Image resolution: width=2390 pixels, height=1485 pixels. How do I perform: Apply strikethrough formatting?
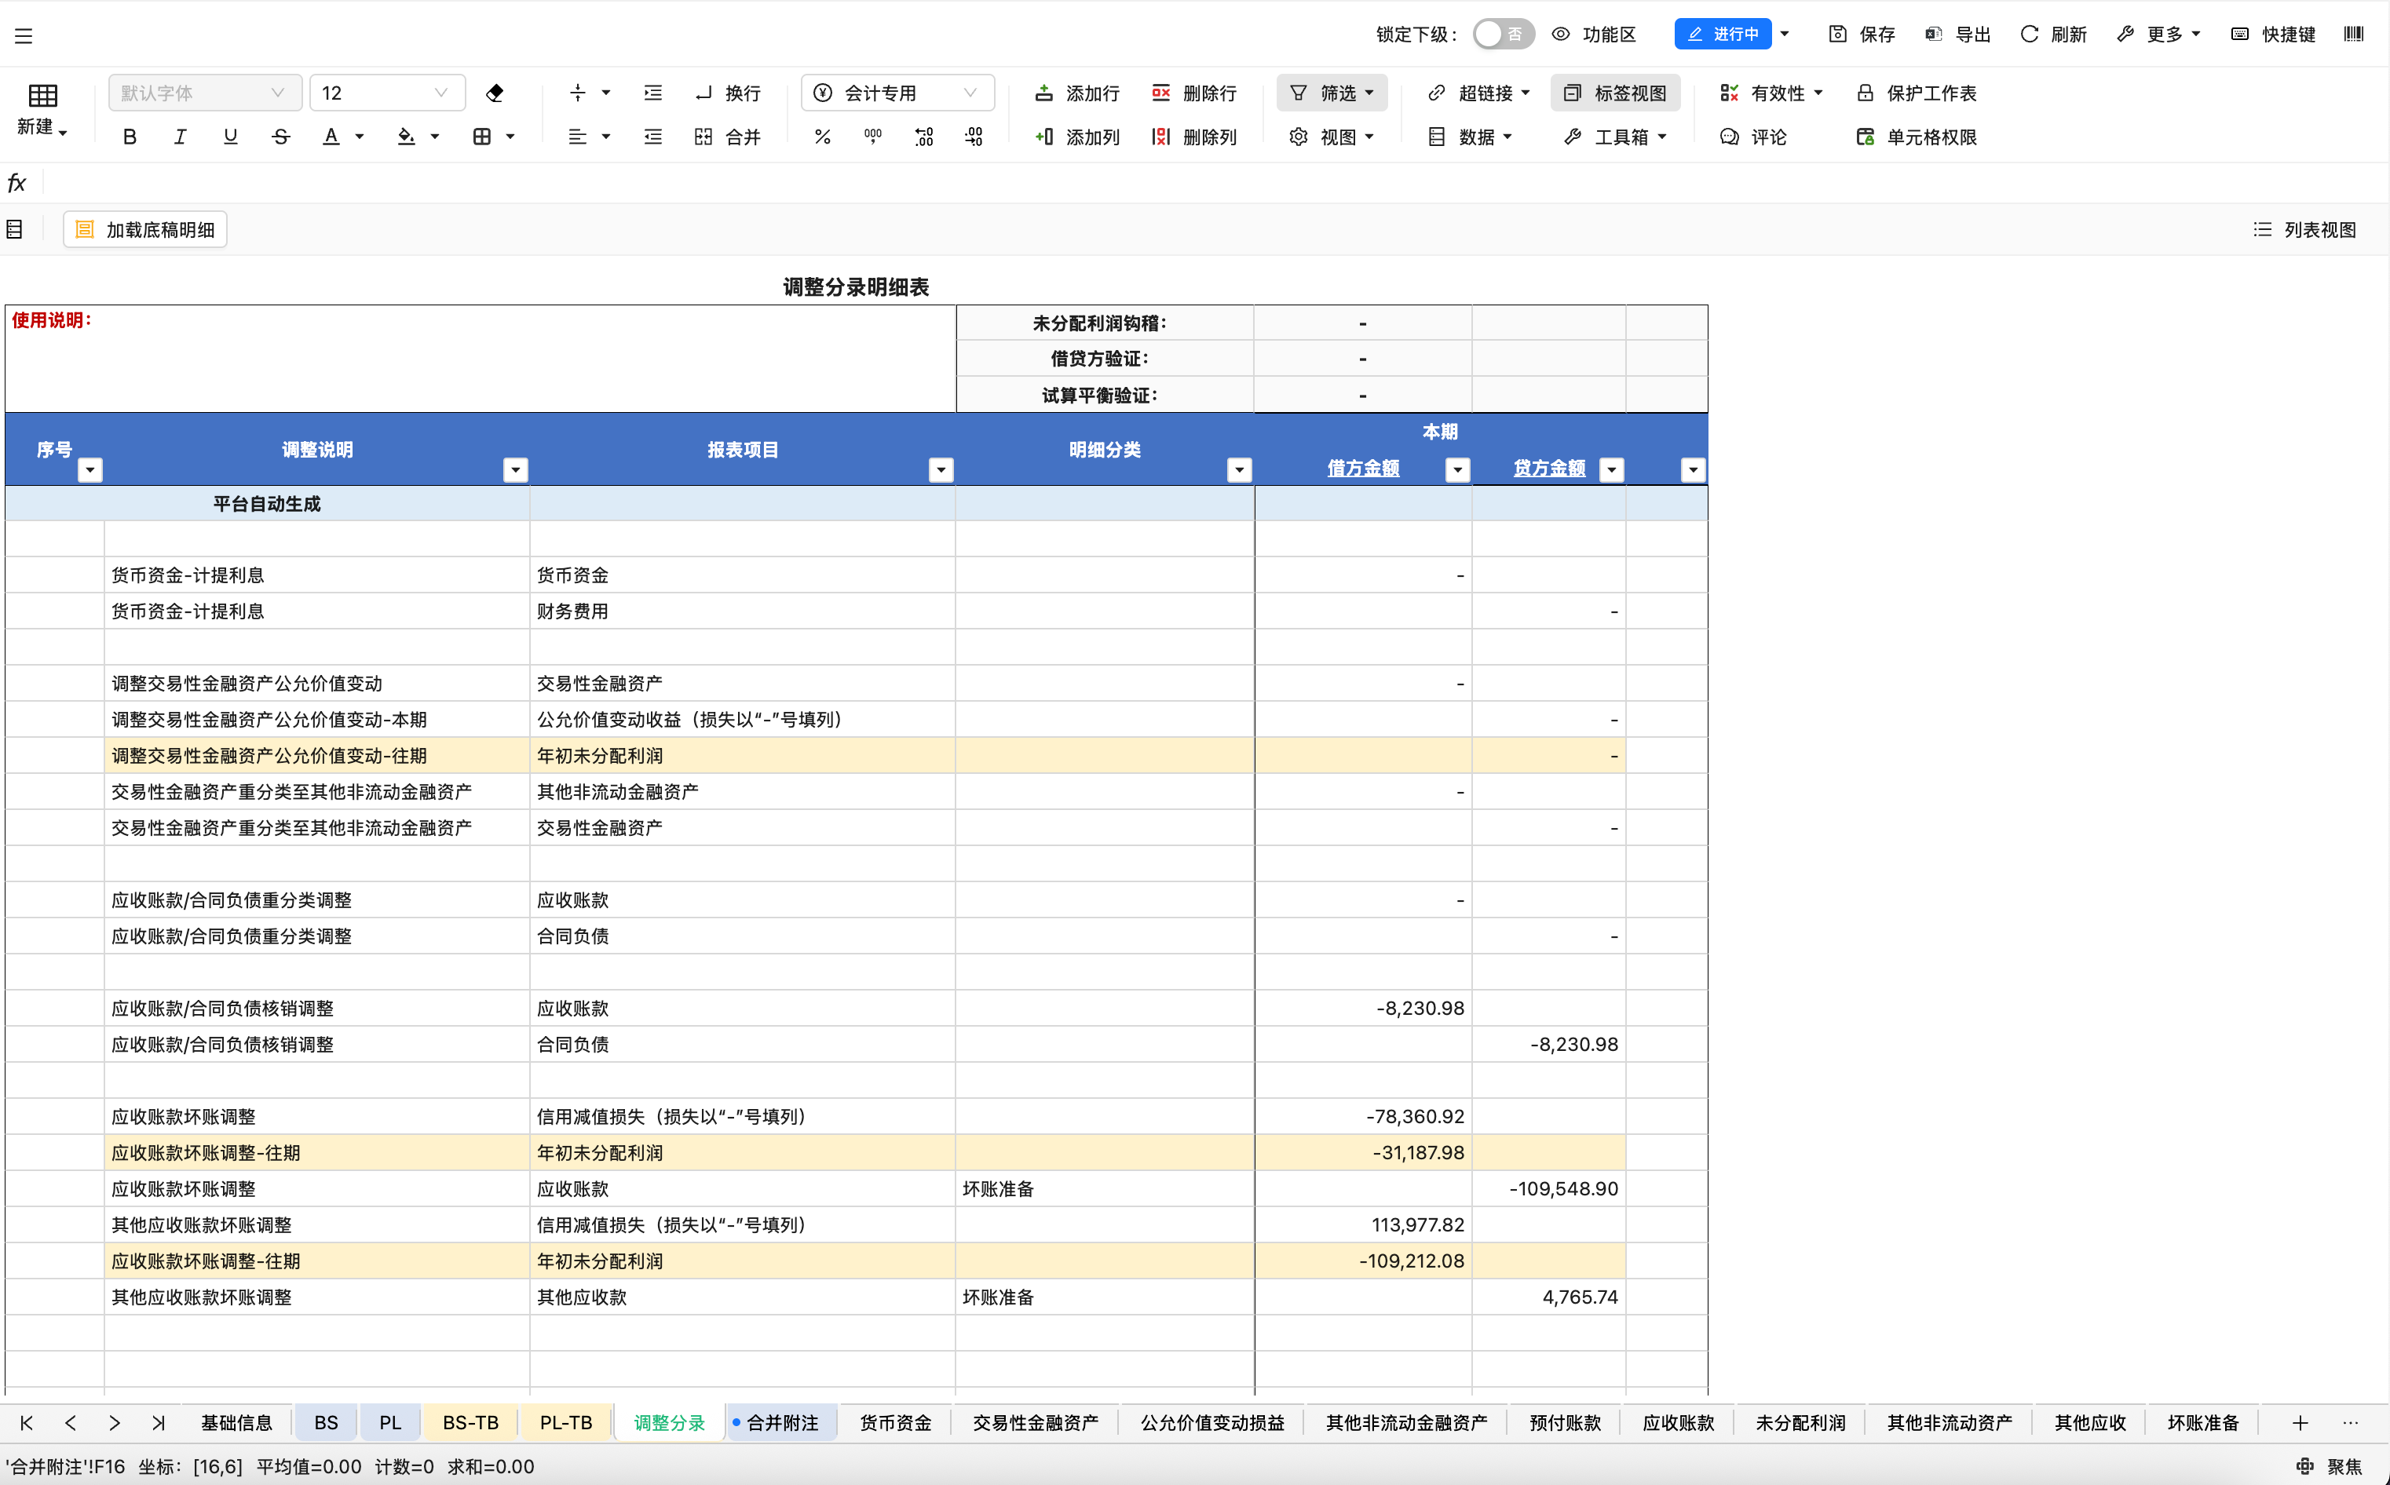[x=281, y=137]
